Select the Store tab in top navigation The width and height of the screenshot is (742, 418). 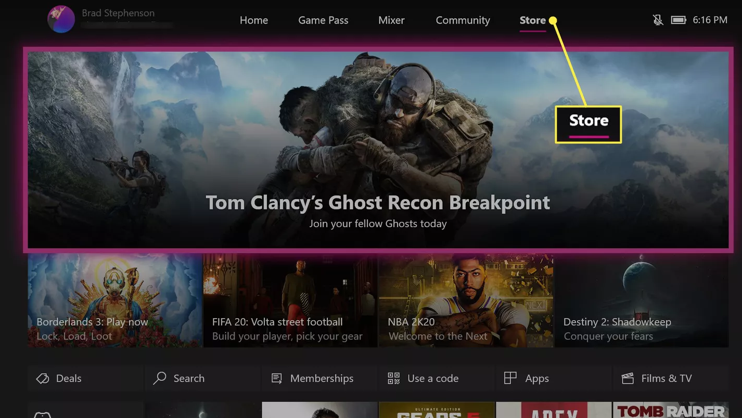532,20
